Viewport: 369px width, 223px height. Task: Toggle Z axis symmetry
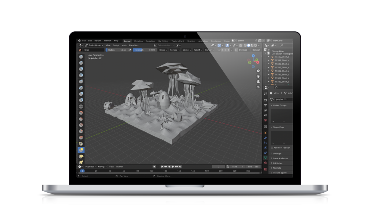(228, 50)
